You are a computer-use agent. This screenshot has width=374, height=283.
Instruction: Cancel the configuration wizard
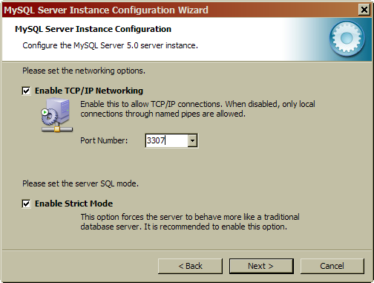click(332, 266)
